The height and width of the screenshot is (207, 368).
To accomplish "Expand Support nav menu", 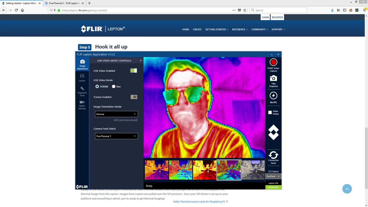I will (x=278, y=29).
